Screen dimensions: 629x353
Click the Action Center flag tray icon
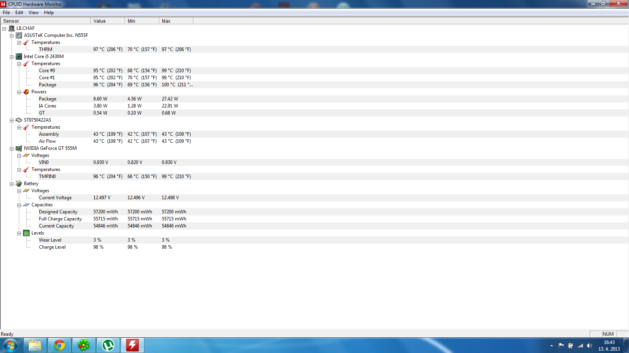pos(561,346)
